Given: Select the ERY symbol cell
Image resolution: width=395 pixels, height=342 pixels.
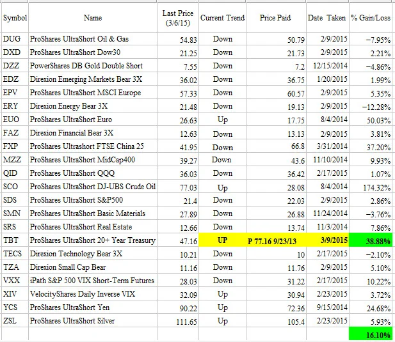Looking at the screenshot, I should point(15,106).
